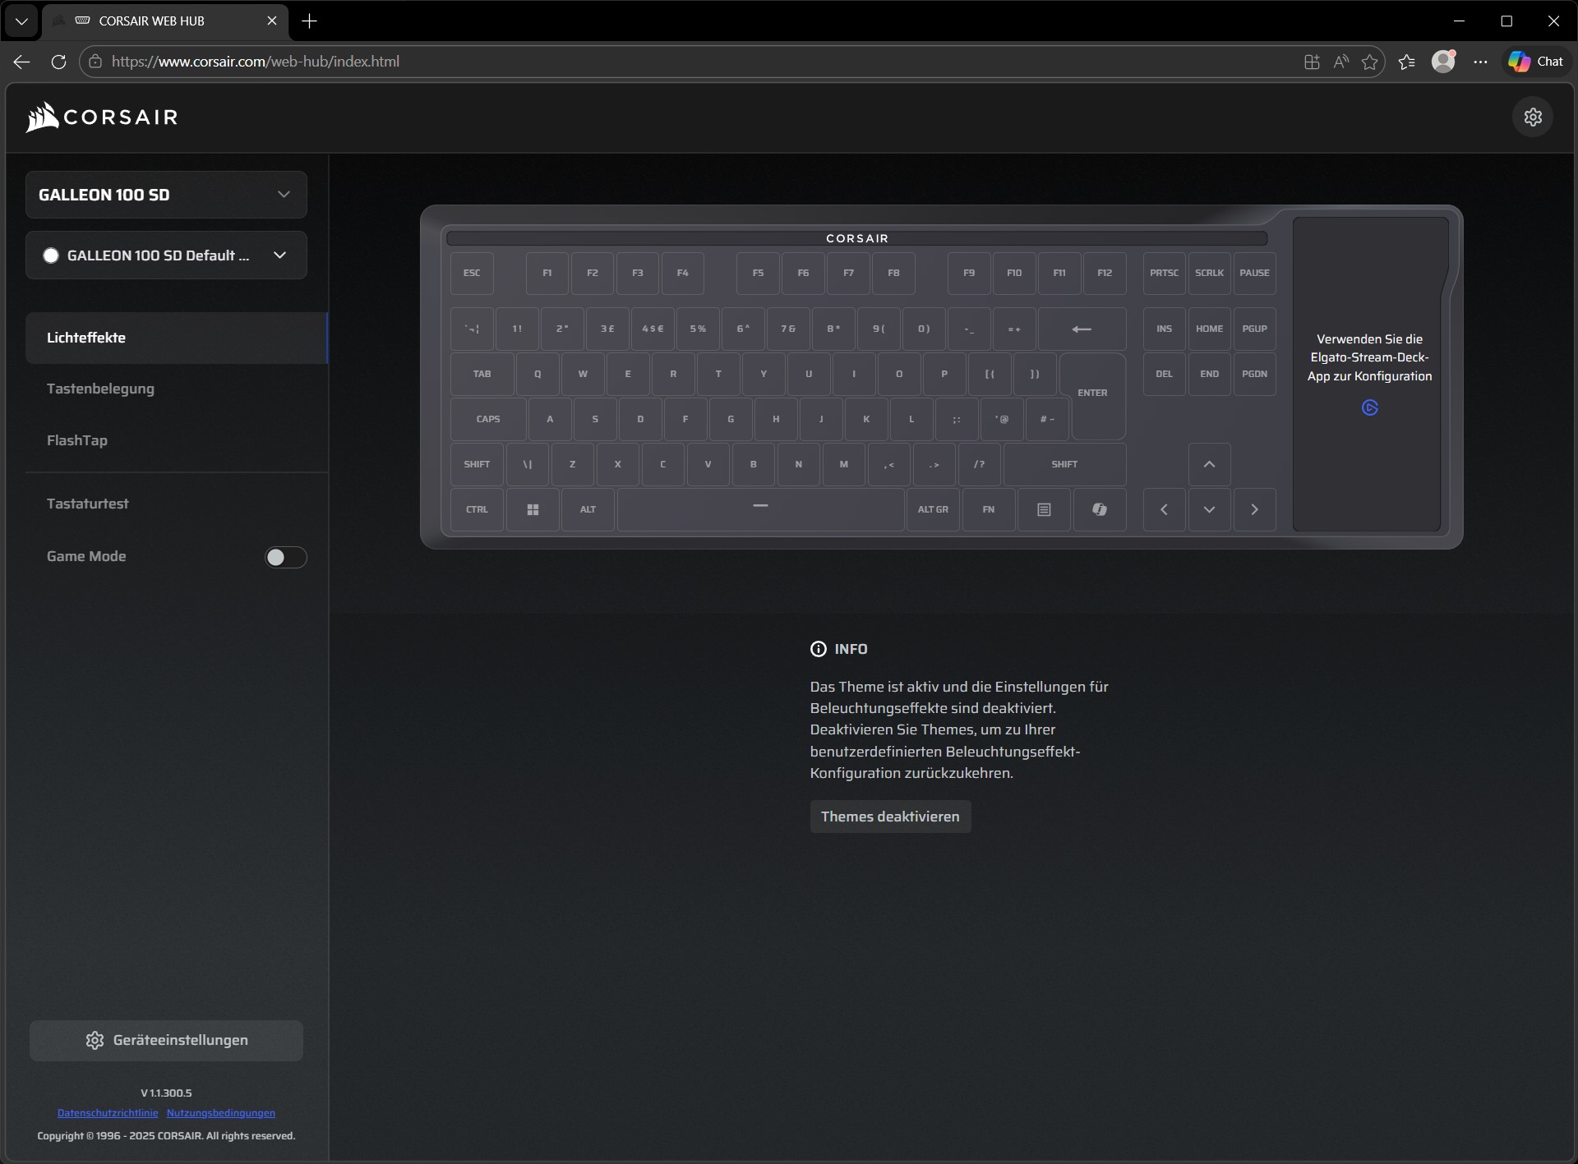Click the up arrow key on keyboard
The image size is (1578, 1164).
click(1209, 464)
